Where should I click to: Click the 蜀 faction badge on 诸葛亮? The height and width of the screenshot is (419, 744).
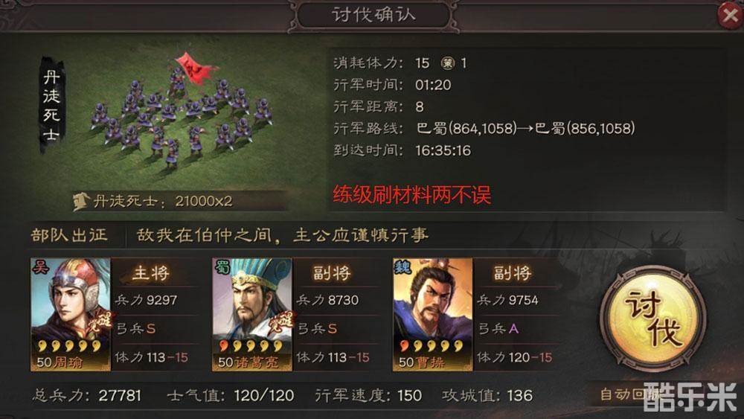tap(222, 268)
